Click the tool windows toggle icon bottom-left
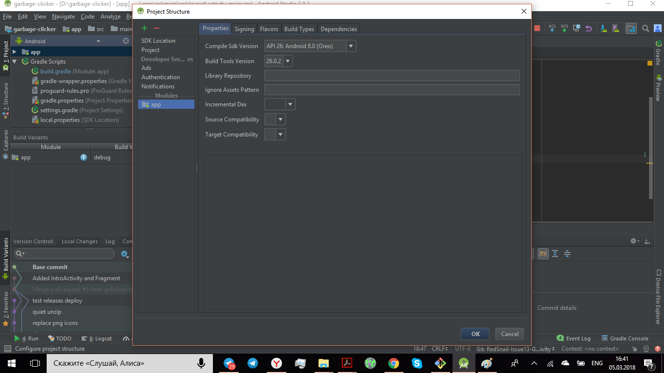Image resolution: width=664 pixels, height=373 pixels. 7,349
